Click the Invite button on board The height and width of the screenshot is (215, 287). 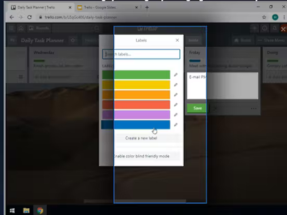pos(193,40)
